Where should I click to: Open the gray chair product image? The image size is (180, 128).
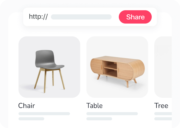coord(49,67)
